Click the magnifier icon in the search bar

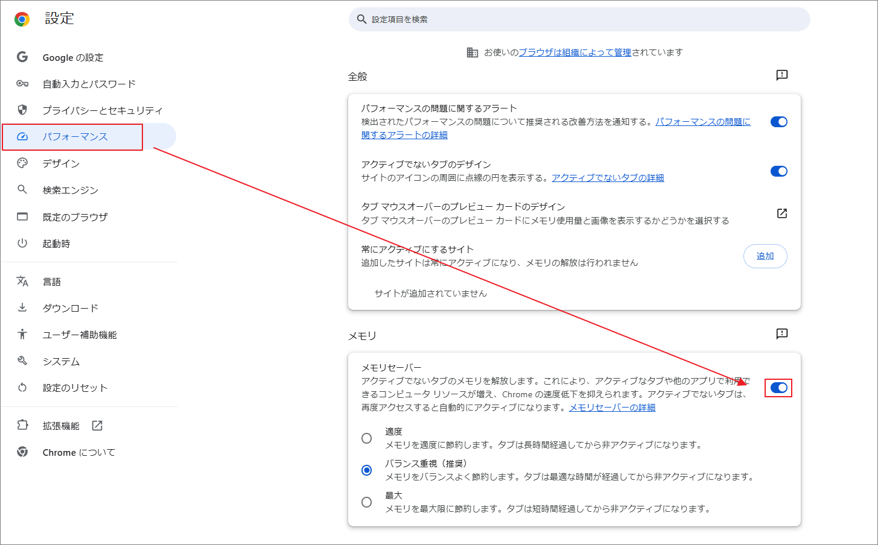coord(361,19)
